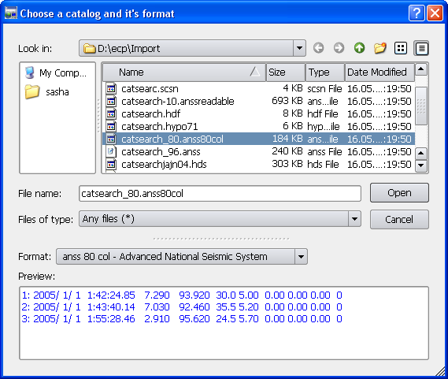Expand the Files of type dropdown
Viewport: 448px width, 379px height.
354,219
